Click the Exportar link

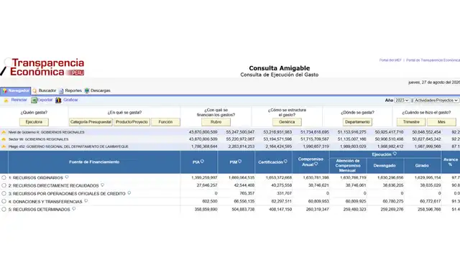[x=45, y=100]
